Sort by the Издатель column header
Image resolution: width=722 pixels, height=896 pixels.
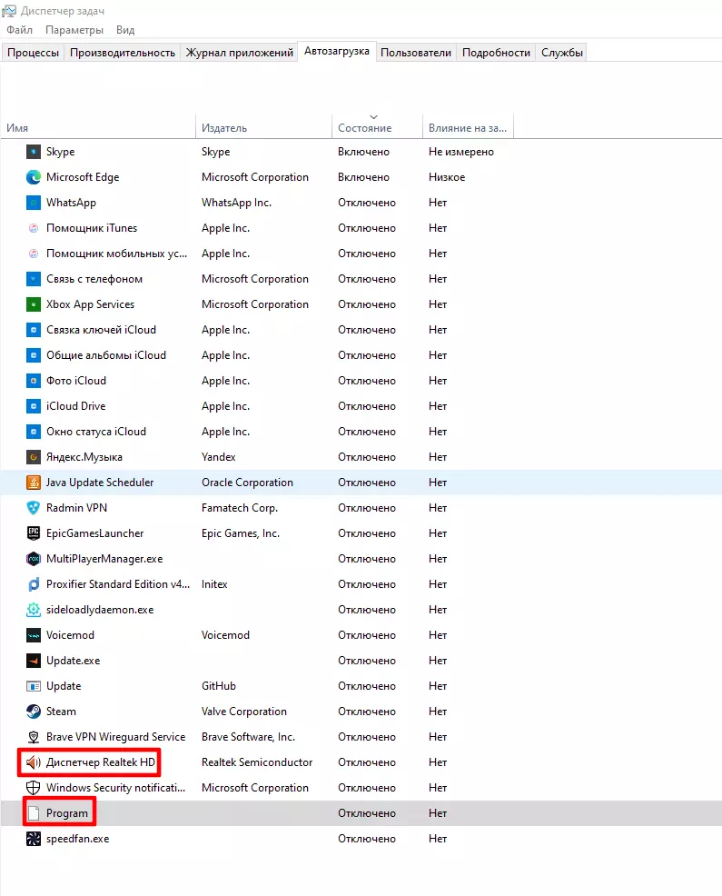pos(263,128)
